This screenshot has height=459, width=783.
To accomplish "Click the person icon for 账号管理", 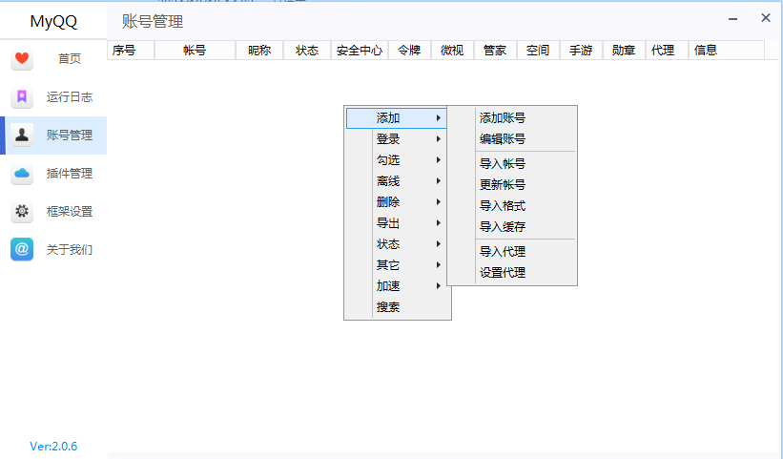I will pos(22,136).
